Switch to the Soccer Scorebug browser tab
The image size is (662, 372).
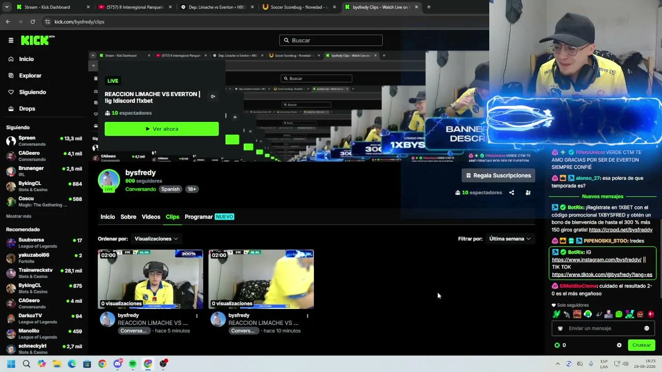pos(299,7)
